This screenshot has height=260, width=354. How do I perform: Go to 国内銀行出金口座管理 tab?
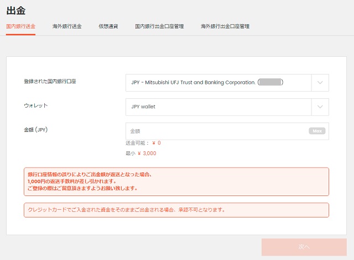[x=159, y=26]
